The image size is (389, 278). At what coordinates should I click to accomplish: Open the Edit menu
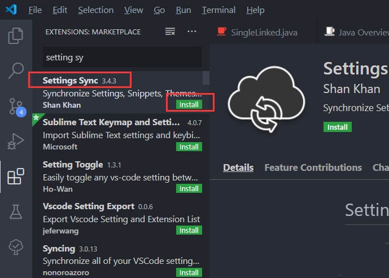click(x=60, y=10)
